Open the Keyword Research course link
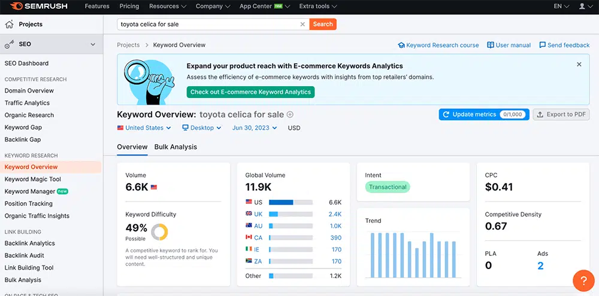This screenshot has height=296, width=599. [x=438, y=45]
